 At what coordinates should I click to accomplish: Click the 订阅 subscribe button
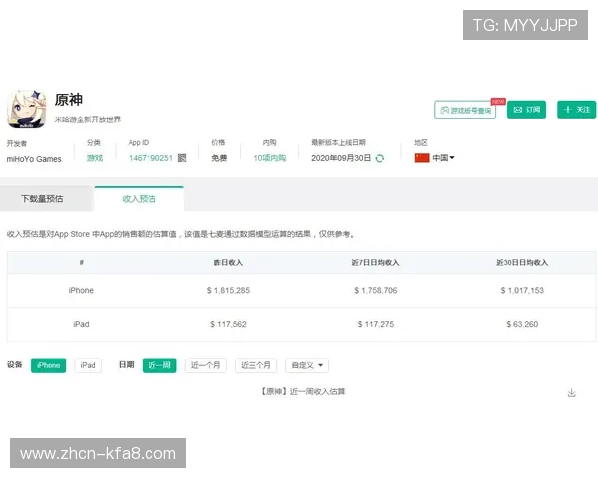point(526,110)
